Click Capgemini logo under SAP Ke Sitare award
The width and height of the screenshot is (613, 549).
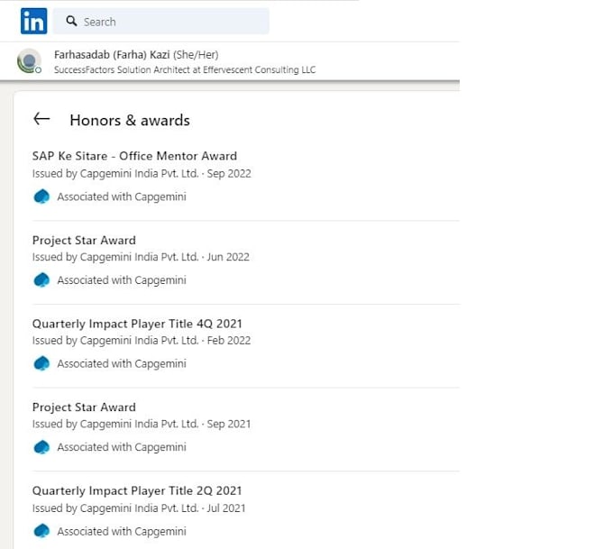[x=41, y=197]
